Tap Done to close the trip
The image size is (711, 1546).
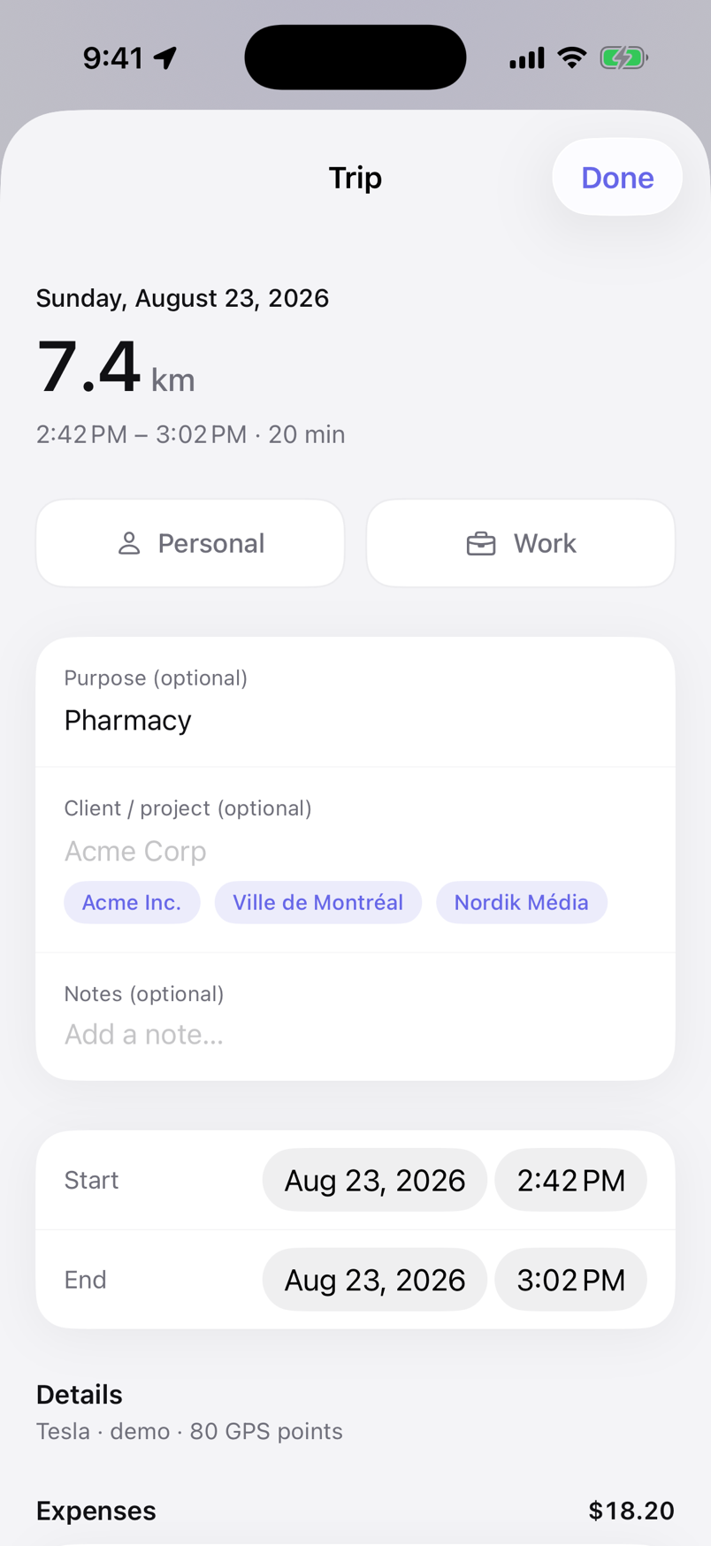[x=617, y=177]
